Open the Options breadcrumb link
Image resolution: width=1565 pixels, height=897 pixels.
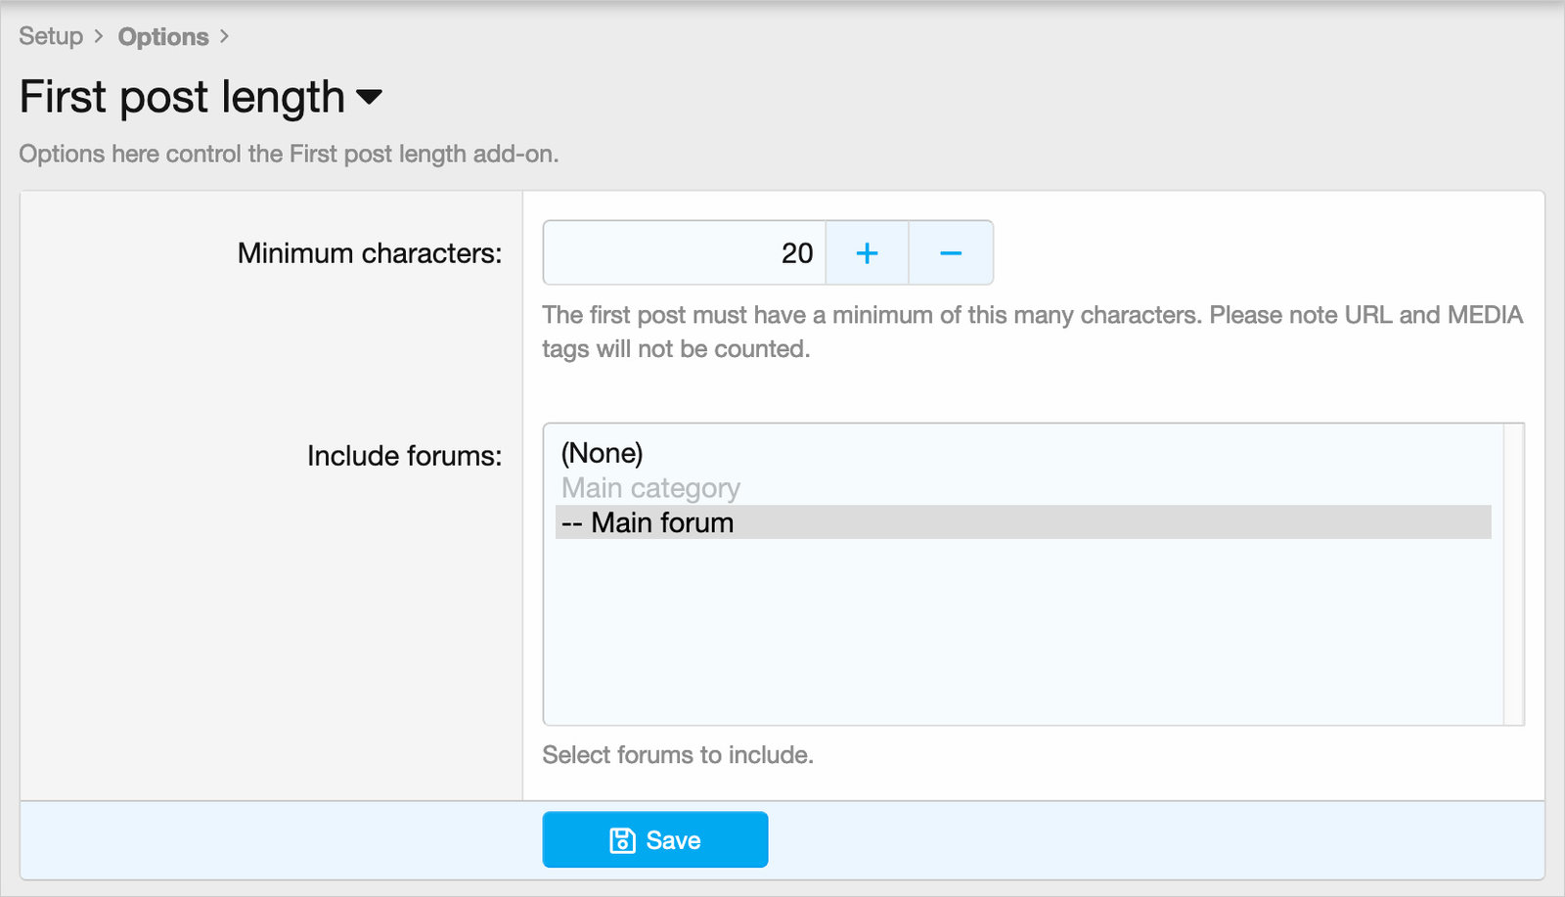(163, 36)
